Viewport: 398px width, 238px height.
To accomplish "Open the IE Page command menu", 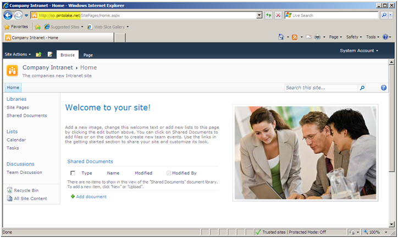I will [335, 37].
